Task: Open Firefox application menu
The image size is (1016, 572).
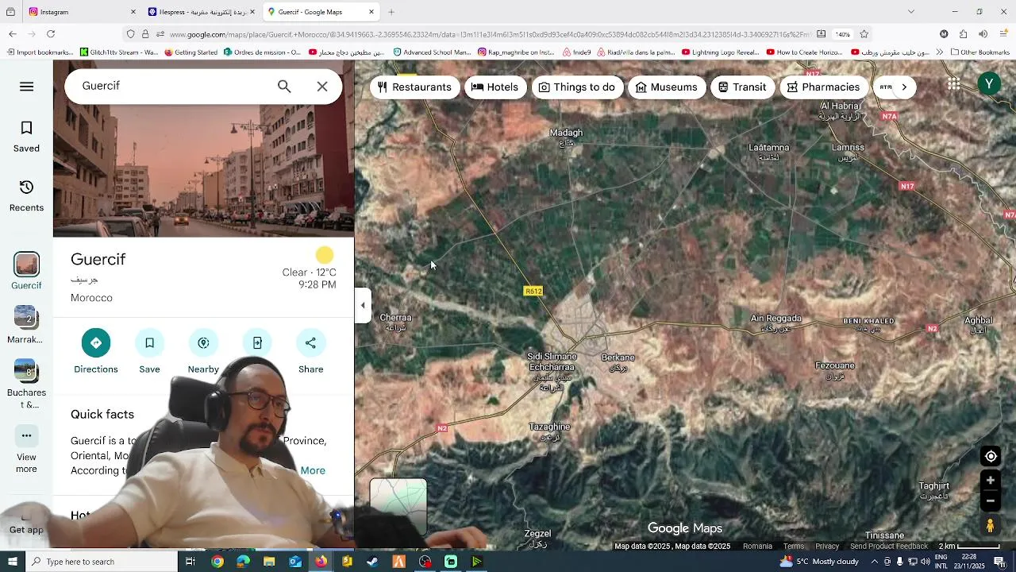Action: [1003, 34]
